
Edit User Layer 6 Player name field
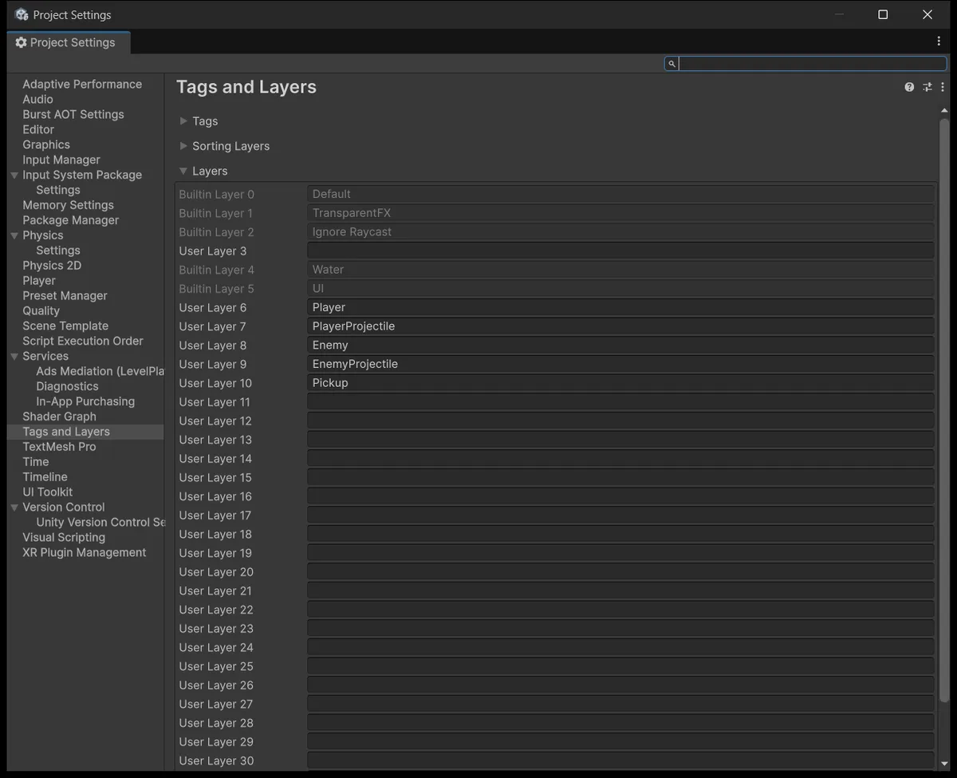click(620, 307)
